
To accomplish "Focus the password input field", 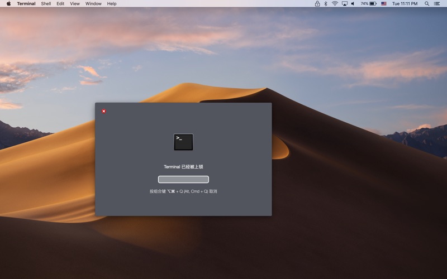I will (x=183, y=179).
